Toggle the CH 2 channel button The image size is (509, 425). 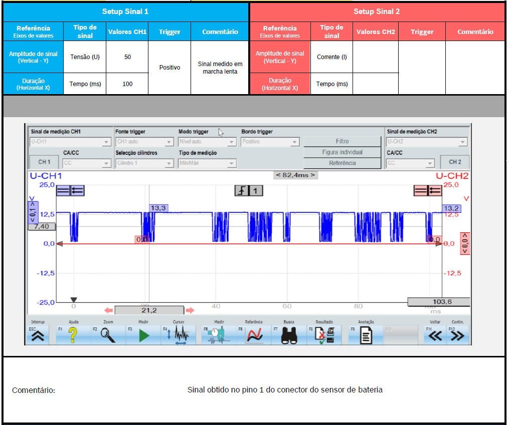(x=455, y=162)
